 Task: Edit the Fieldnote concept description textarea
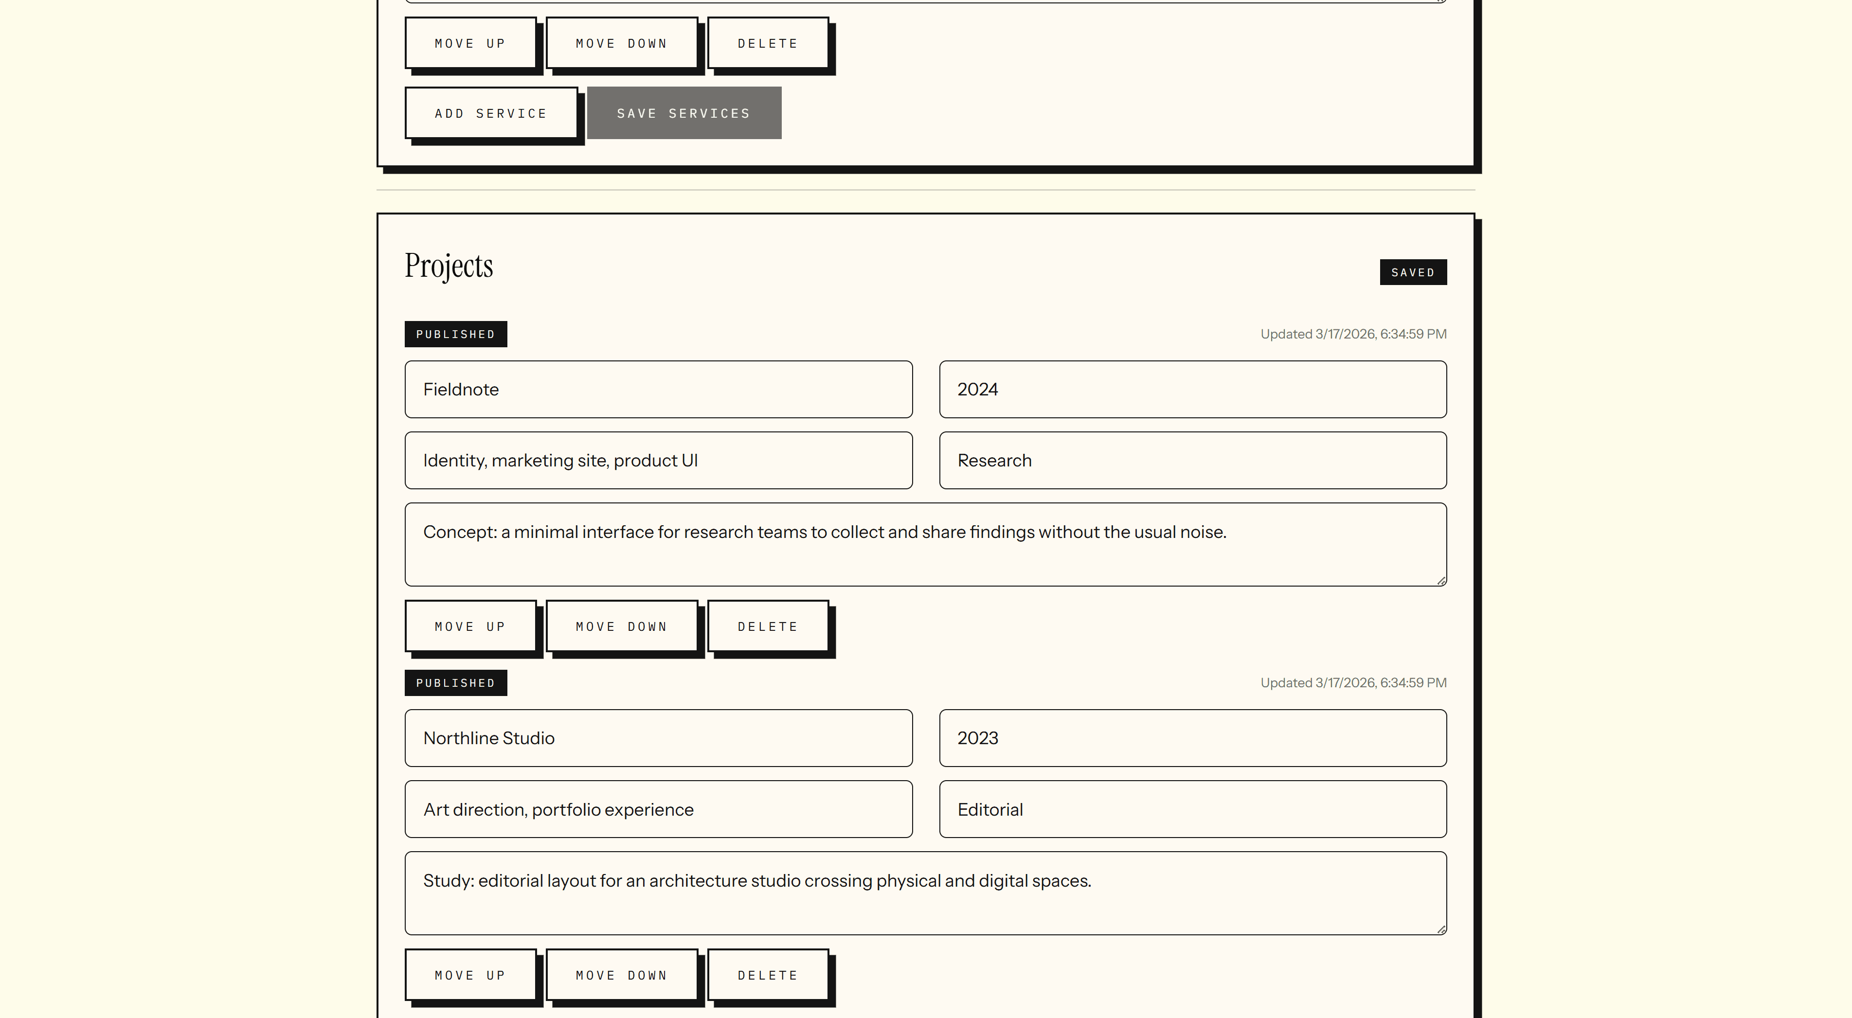pyautogui.click(x=925, y=544)
